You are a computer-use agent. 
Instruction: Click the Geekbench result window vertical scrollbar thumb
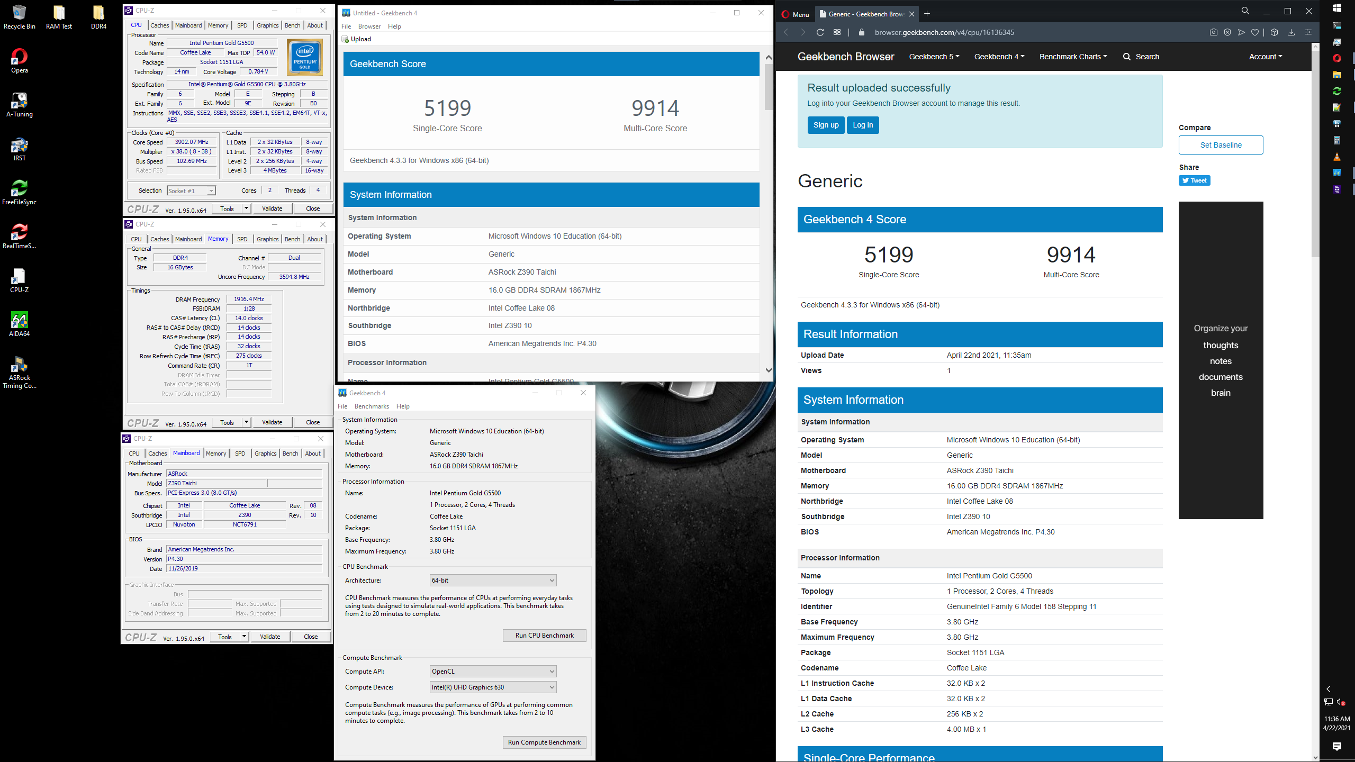pos(768,87)
